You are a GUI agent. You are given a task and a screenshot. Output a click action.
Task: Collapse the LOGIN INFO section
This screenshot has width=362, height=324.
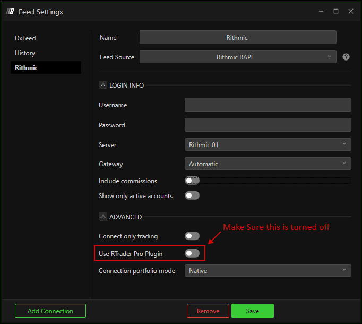pos(103,85)
